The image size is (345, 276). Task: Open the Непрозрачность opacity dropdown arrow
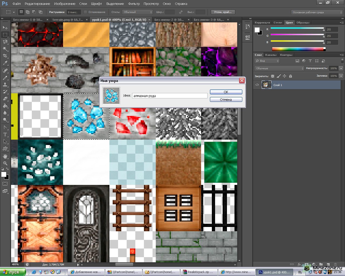tap(341, 68)
